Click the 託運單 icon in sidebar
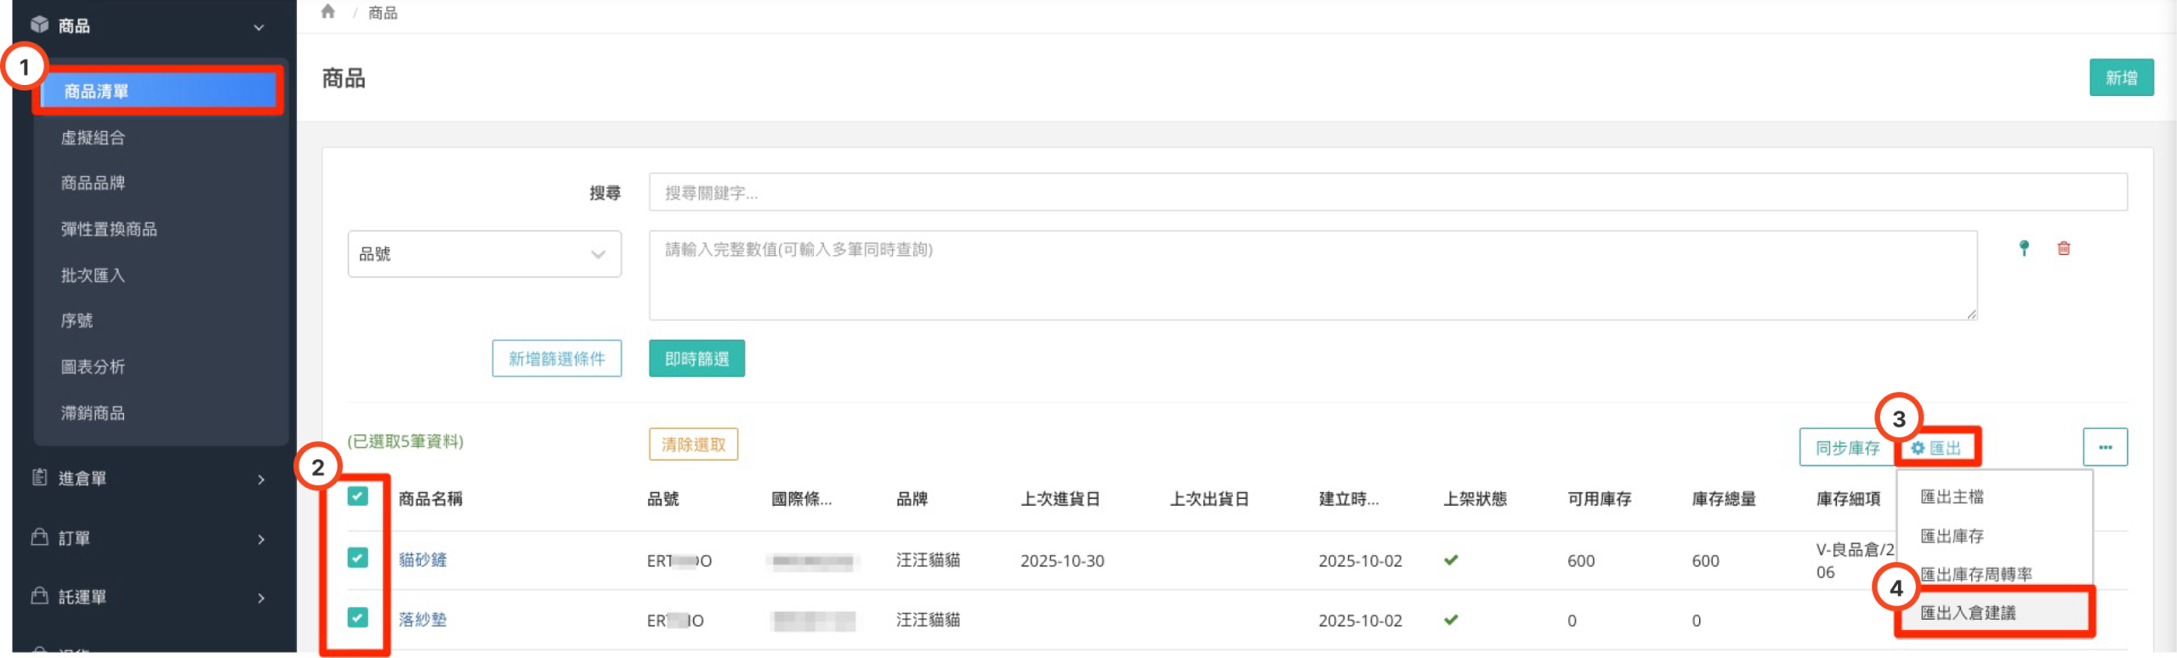 point(40,596)
